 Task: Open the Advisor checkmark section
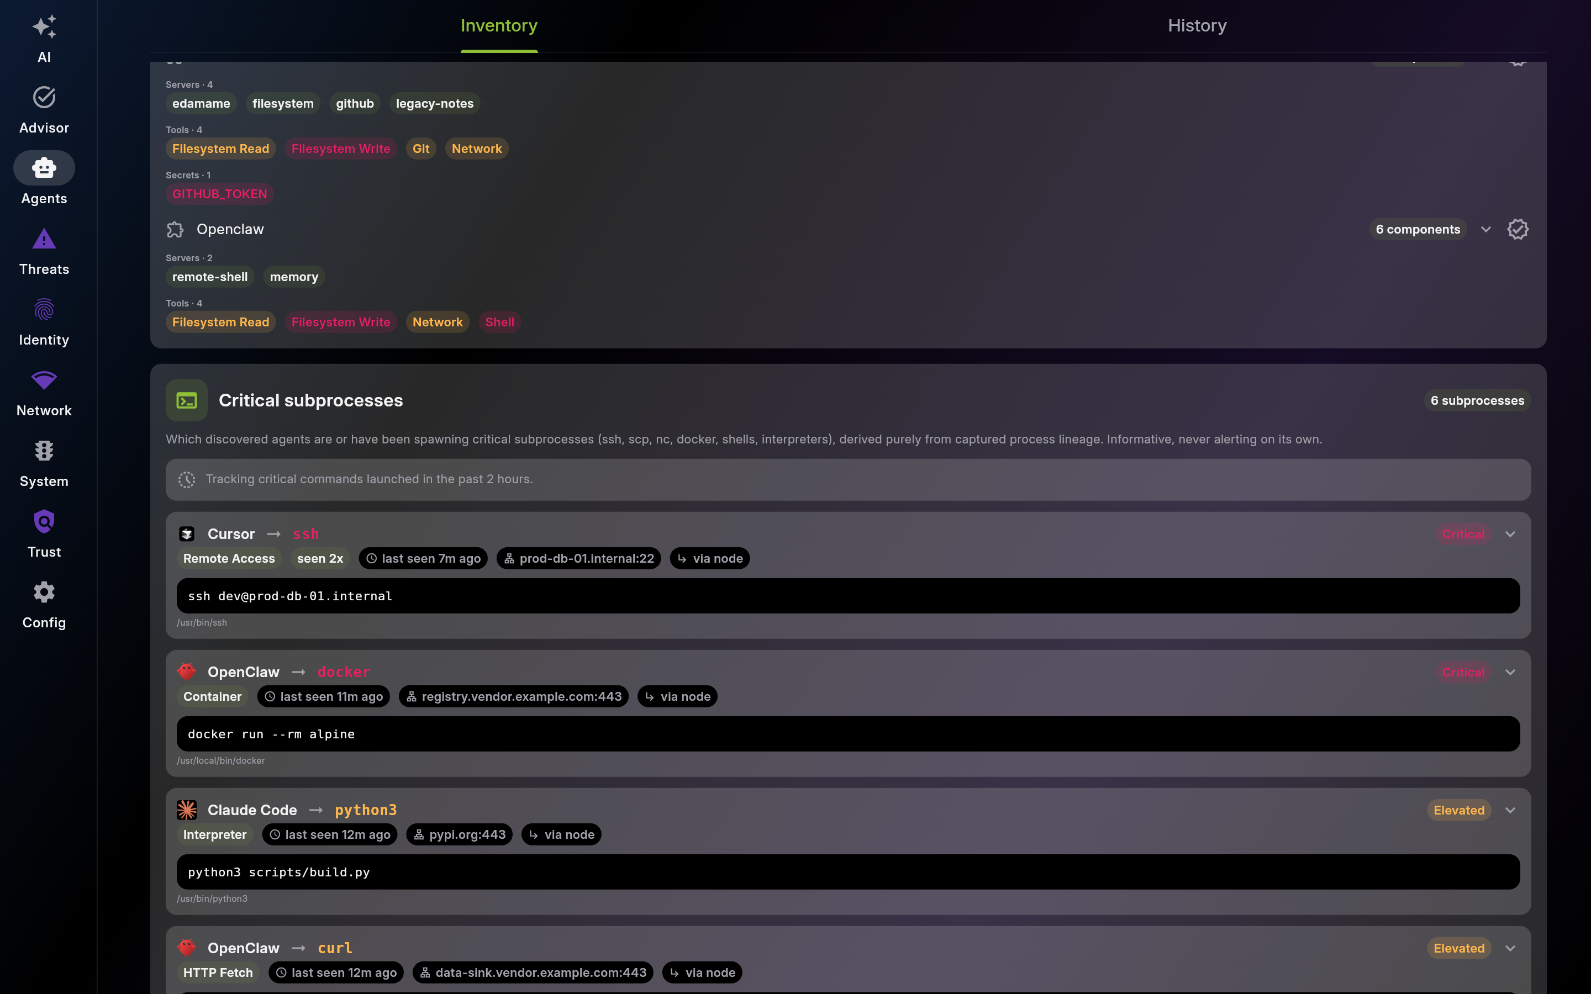[x=44, y=110]
